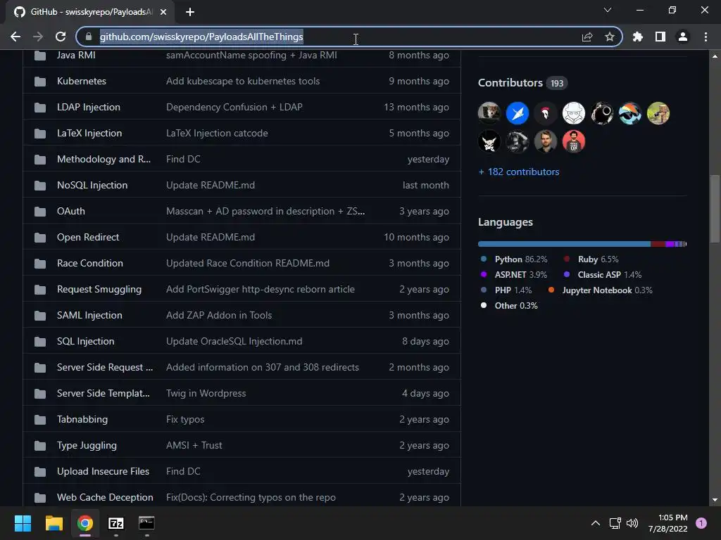The height and width of the screenshot is (540, 721).
Task: Open the Extensions puzzle icon
Action: point(638,37)
